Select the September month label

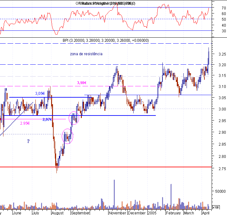point(80,213)
